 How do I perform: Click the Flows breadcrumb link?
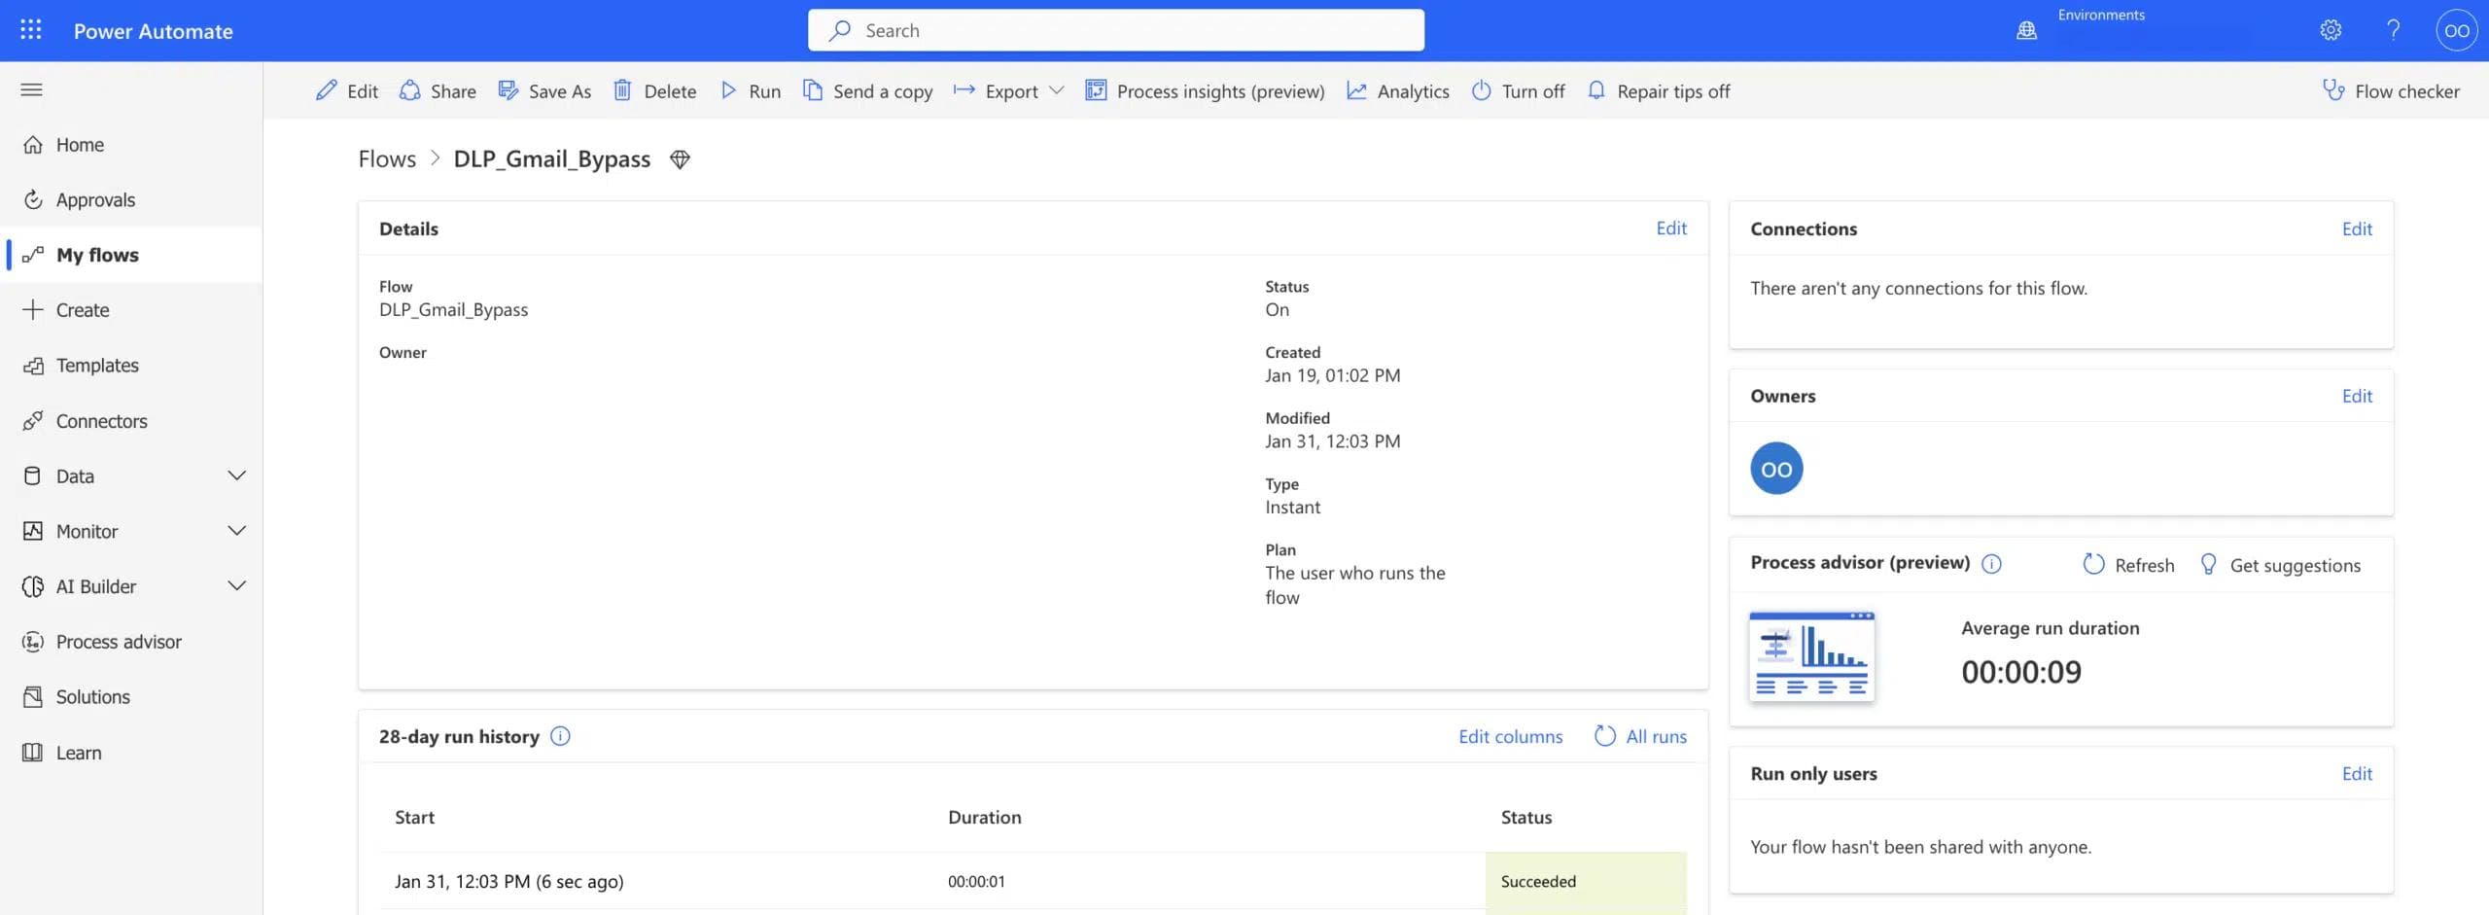[387, 159]
